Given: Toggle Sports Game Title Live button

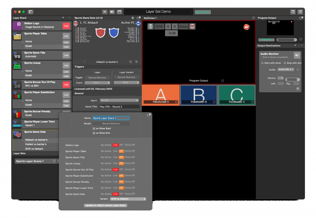Looking at the screenshot, I should (66, 55).
